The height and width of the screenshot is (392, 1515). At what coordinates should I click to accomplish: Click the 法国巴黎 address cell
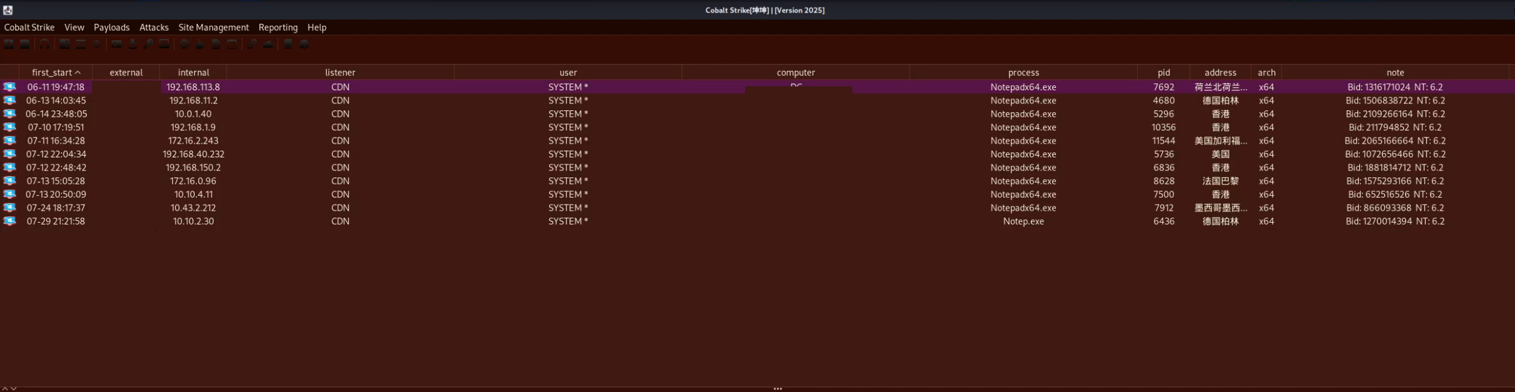[1221, 181]
